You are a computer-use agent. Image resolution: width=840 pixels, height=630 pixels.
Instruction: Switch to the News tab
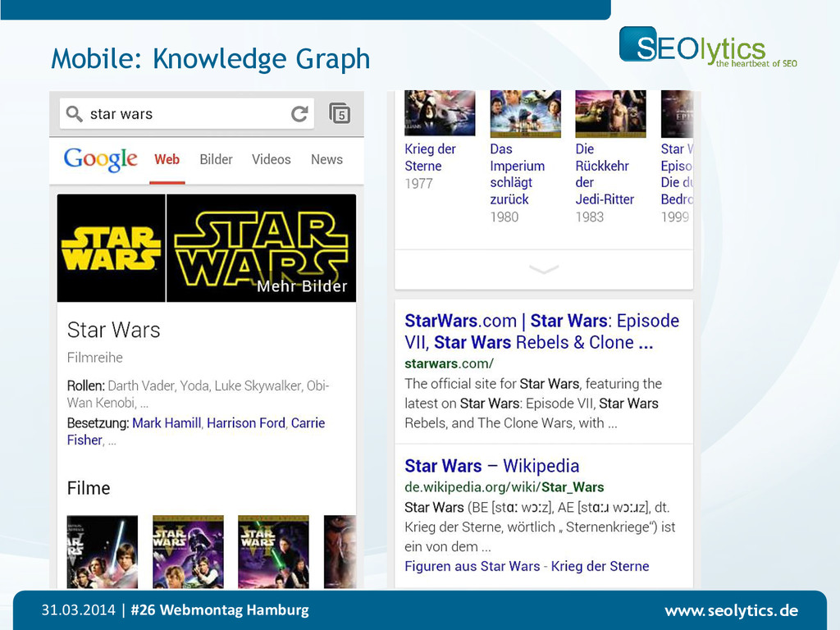coord(326,159)
